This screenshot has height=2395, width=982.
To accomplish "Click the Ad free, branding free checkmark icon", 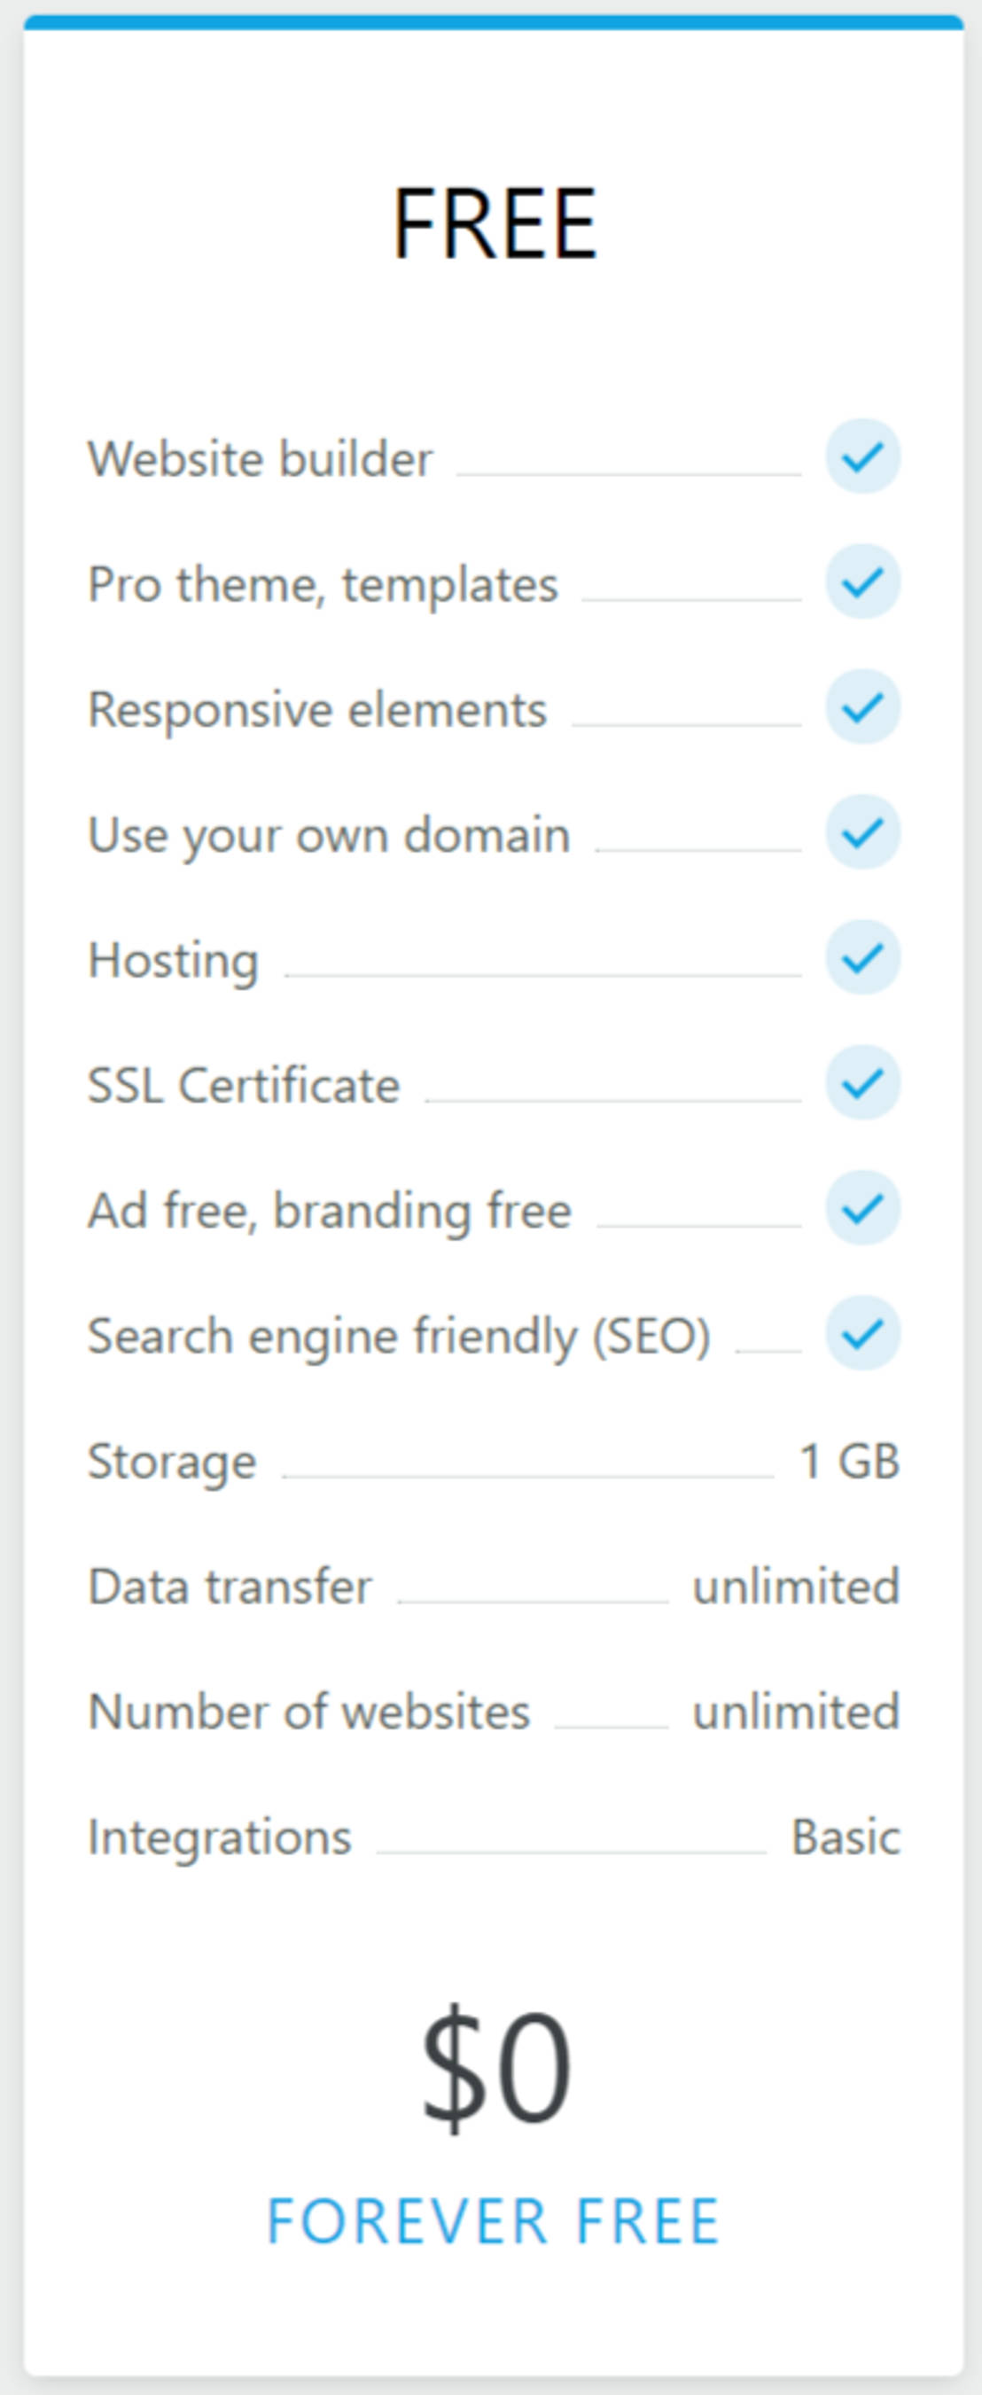I will click(x=864, y=1212).
